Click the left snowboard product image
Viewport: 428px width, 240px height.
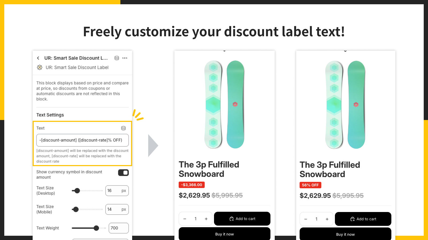[x=224, y=105]
